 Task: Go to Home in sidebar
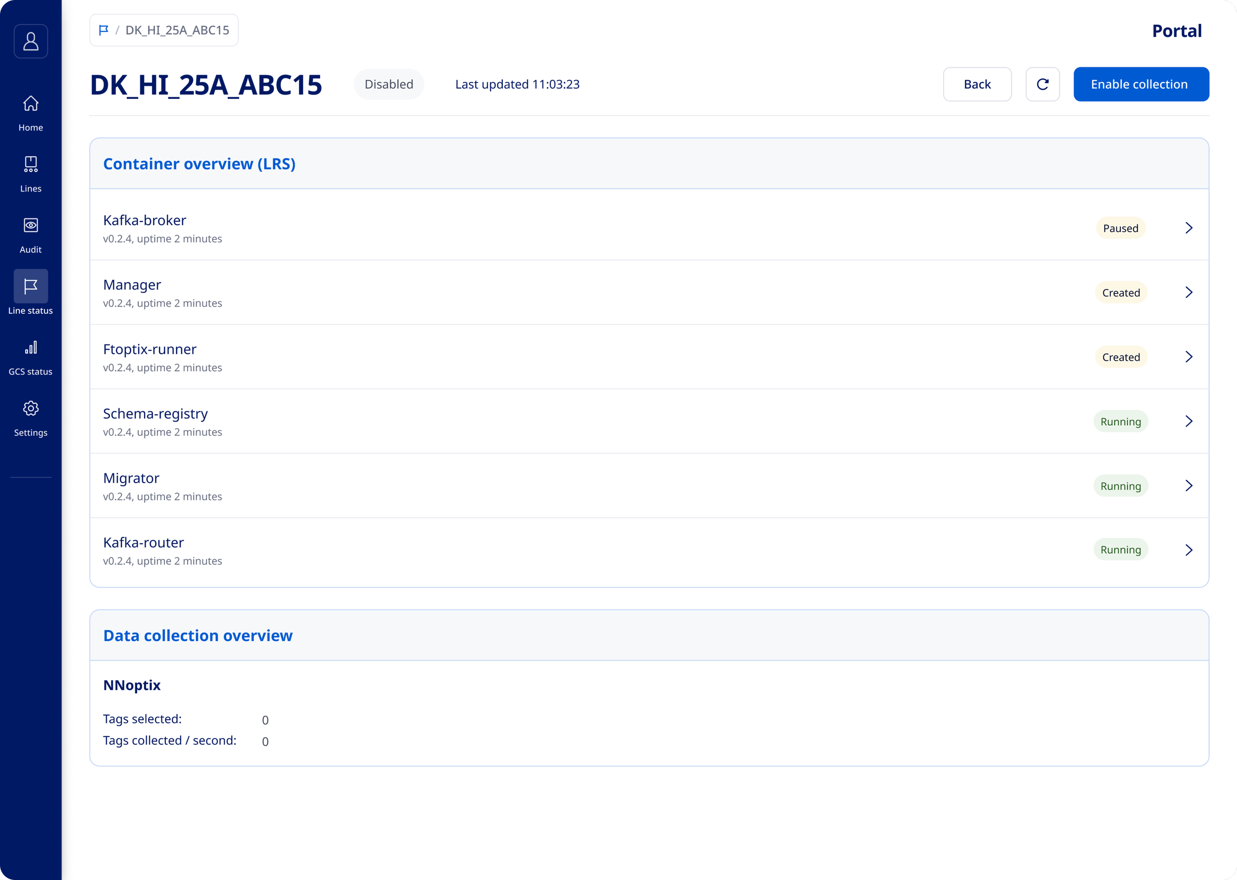pos(31,103)
